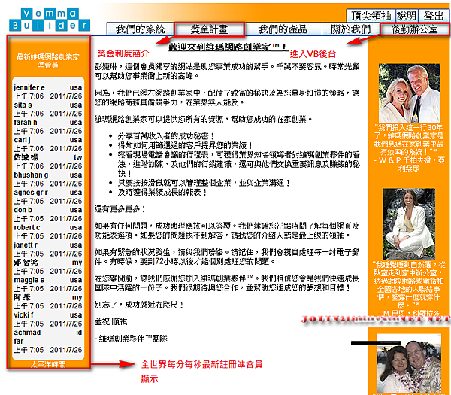Click the 及時獲得業績成長的報表 bullet
Screen dimensions: 451x395
click(x=162, y=192)
